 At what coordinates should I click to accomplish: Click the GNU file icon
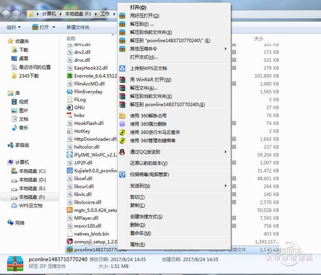click(70, 107)
